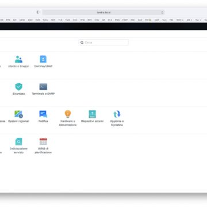
Task: Open Utente e Gruppo settings
Action: (18, 62)
